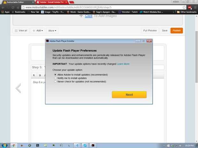Bookmark this page with the star icon
Image resolution: width=198 pixels, height=148 pixels.
[x=184, y=7]
